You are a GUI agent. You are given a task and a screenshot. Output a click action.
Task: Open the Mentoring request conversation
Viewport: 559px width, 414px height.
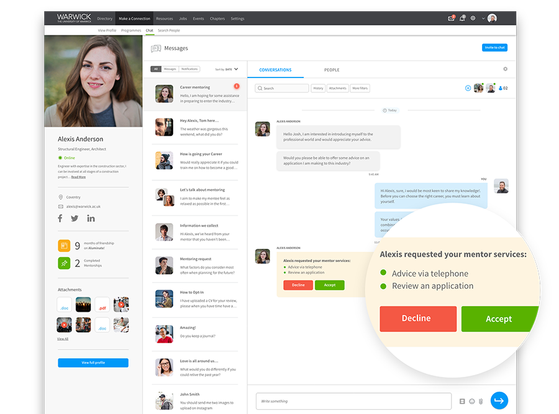pyautogui.click(x=195, y=266)
